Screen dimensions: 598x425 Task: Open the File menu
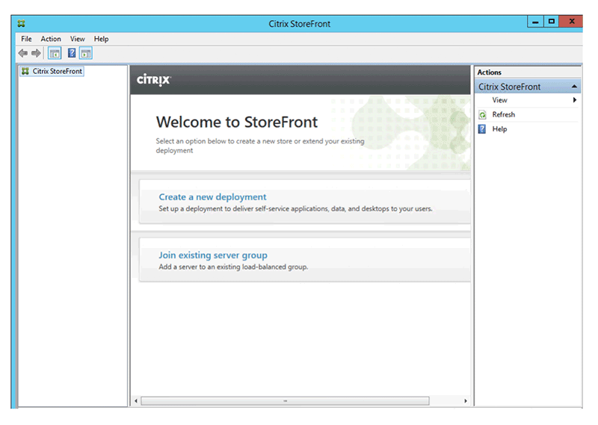(26, 39)
